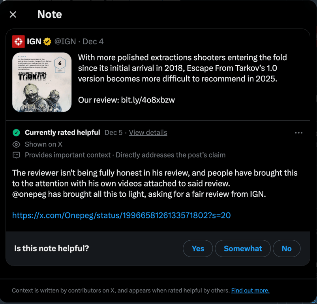
Task: Click the 'Currently rated helpful' status label
Action: coord(62,133)
